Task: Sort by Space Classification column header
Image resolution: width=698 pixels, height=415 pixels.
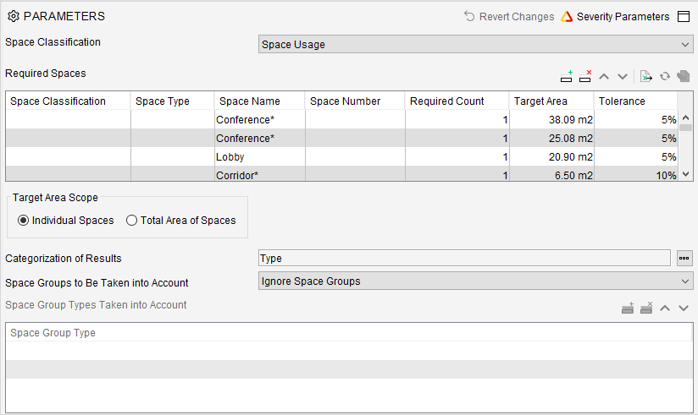Action: pos(68,101)
